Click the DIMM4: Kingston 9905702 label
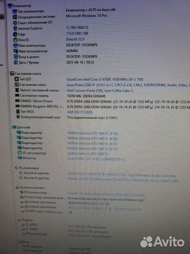This screenshot has height=254, width=190. tap(42, 106)
